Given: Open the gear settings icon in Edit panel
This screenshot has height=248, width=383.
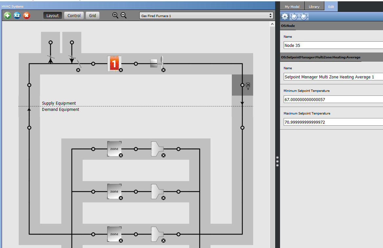Looking at the screenshot, I should pos(285,16).
